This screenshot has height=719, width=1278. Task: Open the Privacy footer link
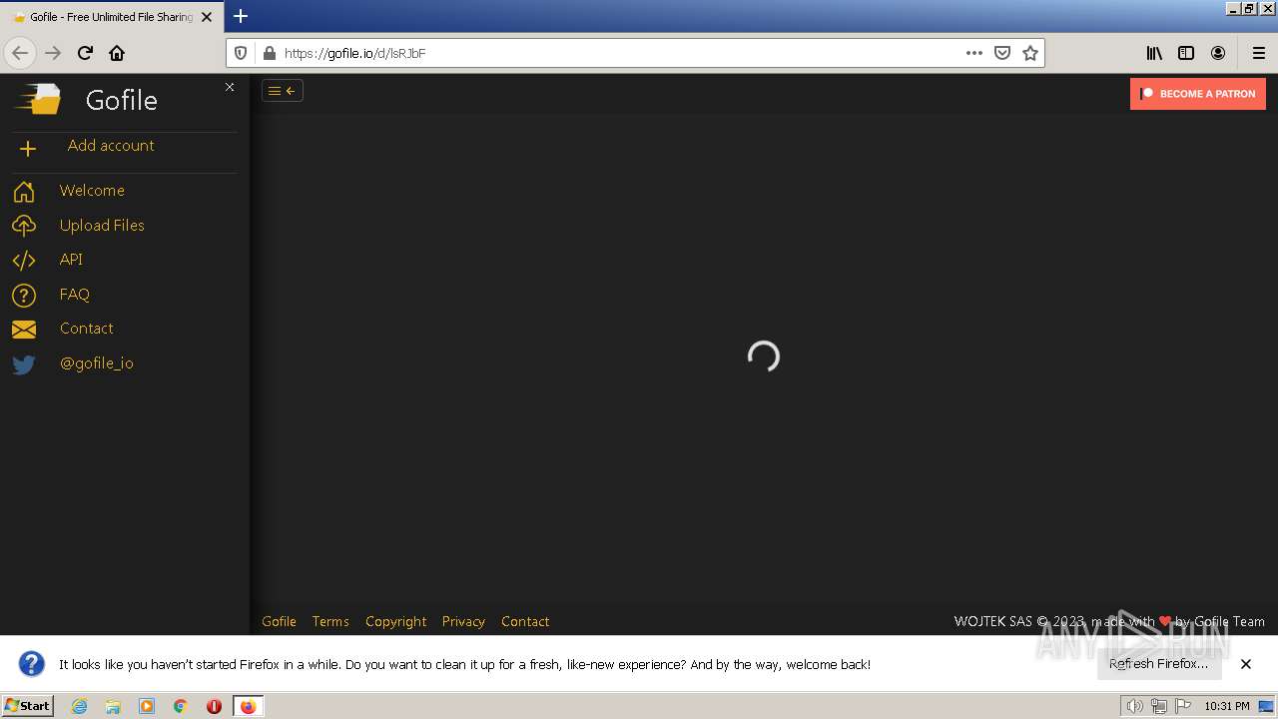tap(463, 621)
